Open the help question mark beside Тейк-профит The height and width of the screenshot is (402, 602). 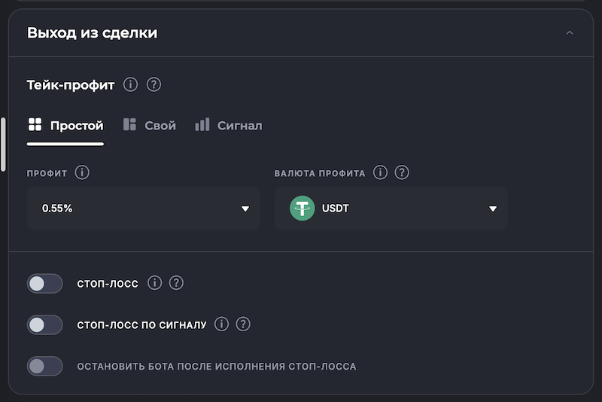pyautogui.click(x=154, y=84)
